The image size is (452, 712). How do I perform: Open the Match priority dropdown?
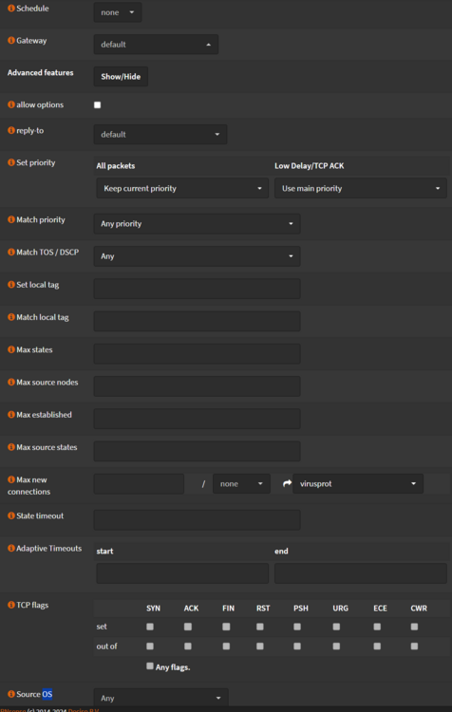click(x=198, y=224)
